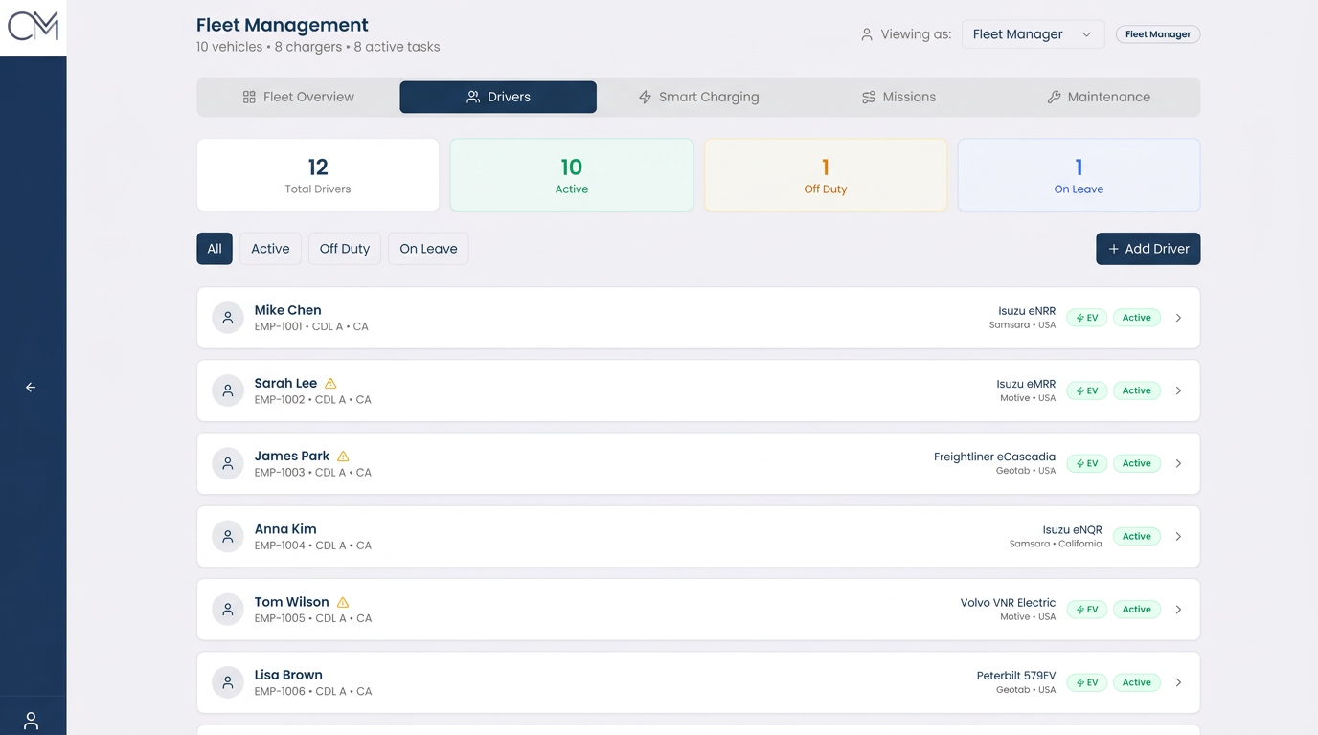The height and width of the screenshot is (735, 1318).
Task: Click the Fleet Manager role badge
Action: coord(1158,34)
